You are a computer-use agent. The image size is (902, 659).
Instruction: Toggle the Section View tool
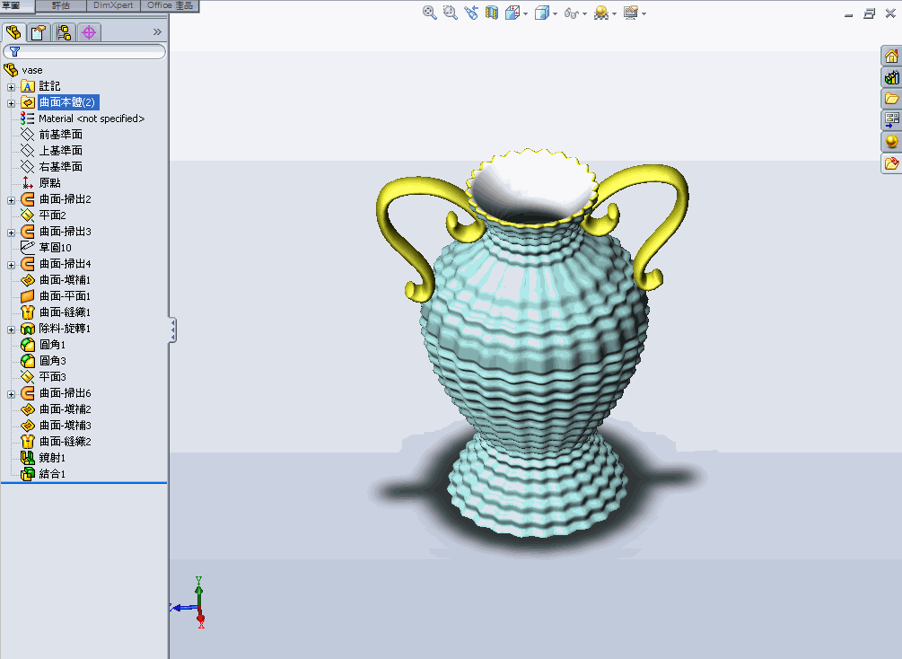coord(491,13)
